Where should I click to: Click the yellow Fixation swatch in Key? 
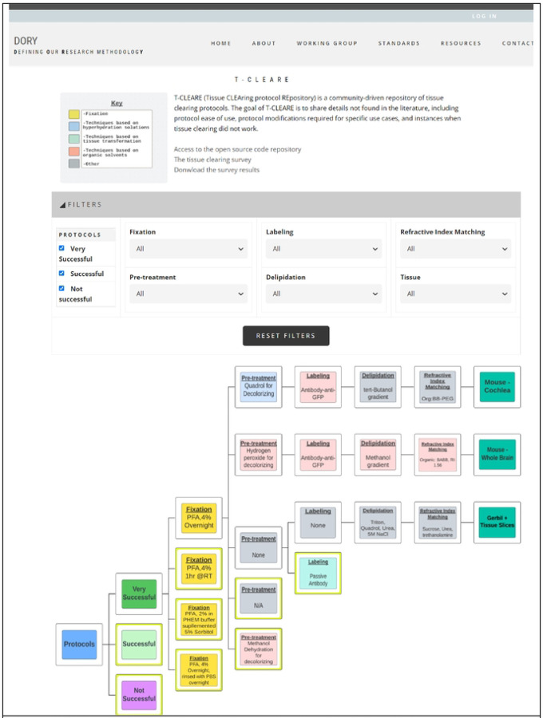pyautogui.click(x=73, y=114)
